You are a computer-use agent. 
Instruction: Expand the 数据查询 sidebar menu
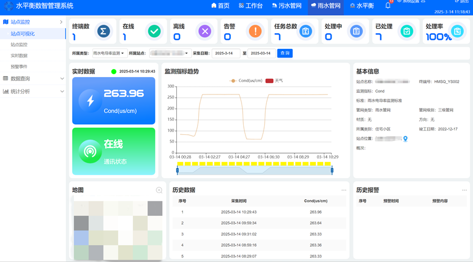pyautogui.click(x=33, y=79)
